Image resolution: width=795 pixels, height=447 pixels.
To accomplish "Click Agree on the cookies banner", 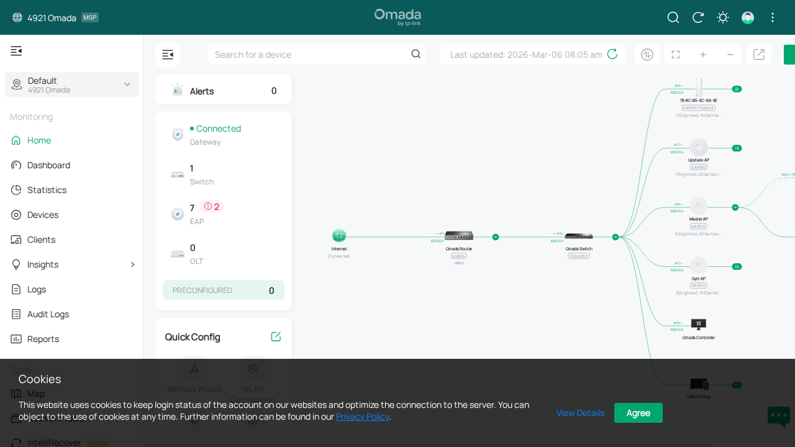I will (x=638, y=413).
